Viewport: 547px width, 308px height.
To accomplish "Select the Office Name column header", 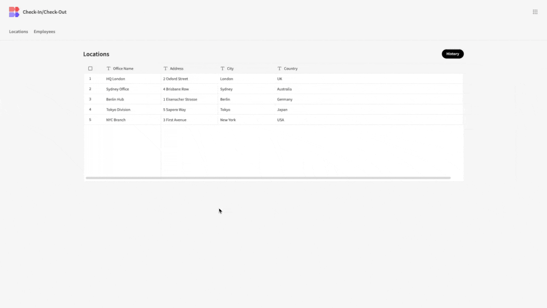I will pos(132,68).
